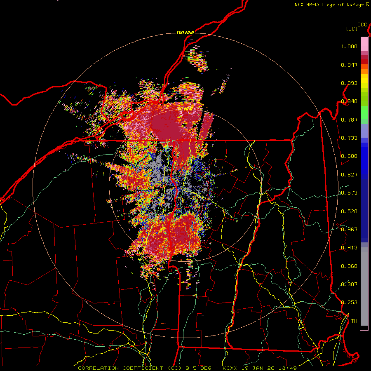Click the DCC label above the color bar
Image resolution: width=371 pixels, height=371 pixels.
(362, 25)
